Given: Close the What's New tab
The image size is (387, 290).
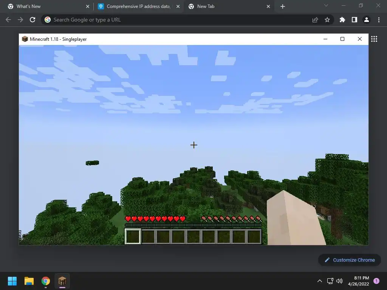Looking at the screenshot, I should (x=88, y=7).
